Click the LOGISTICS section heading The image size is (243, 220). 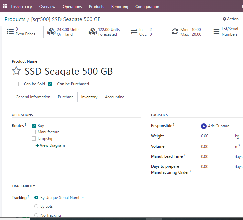pos(159,115)
